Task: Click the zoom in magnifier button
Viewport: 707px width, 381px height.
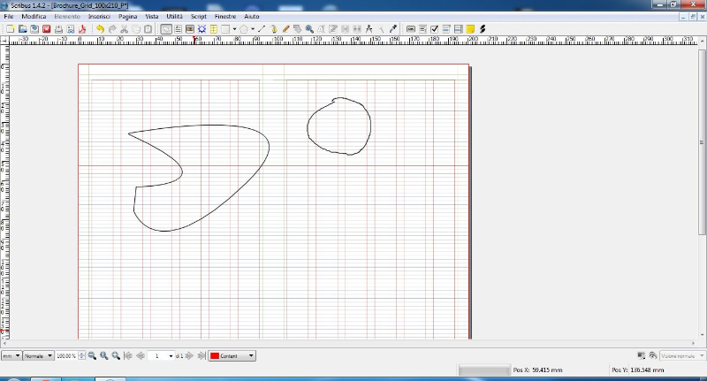Action: coord(115,355)
